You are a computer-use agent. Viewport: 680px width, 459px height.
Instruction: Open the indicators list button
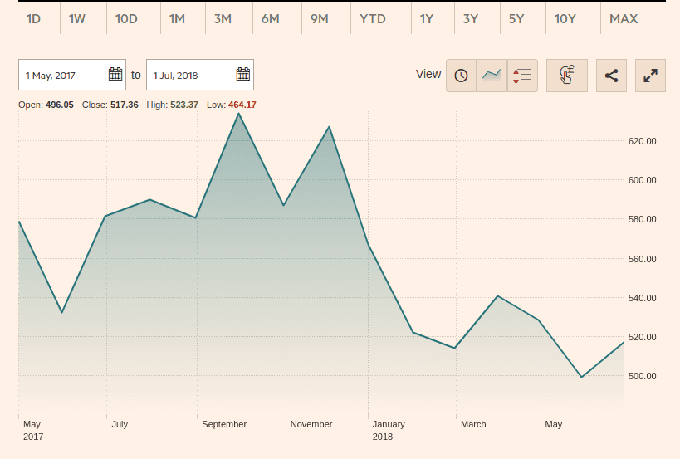point(522,76)
